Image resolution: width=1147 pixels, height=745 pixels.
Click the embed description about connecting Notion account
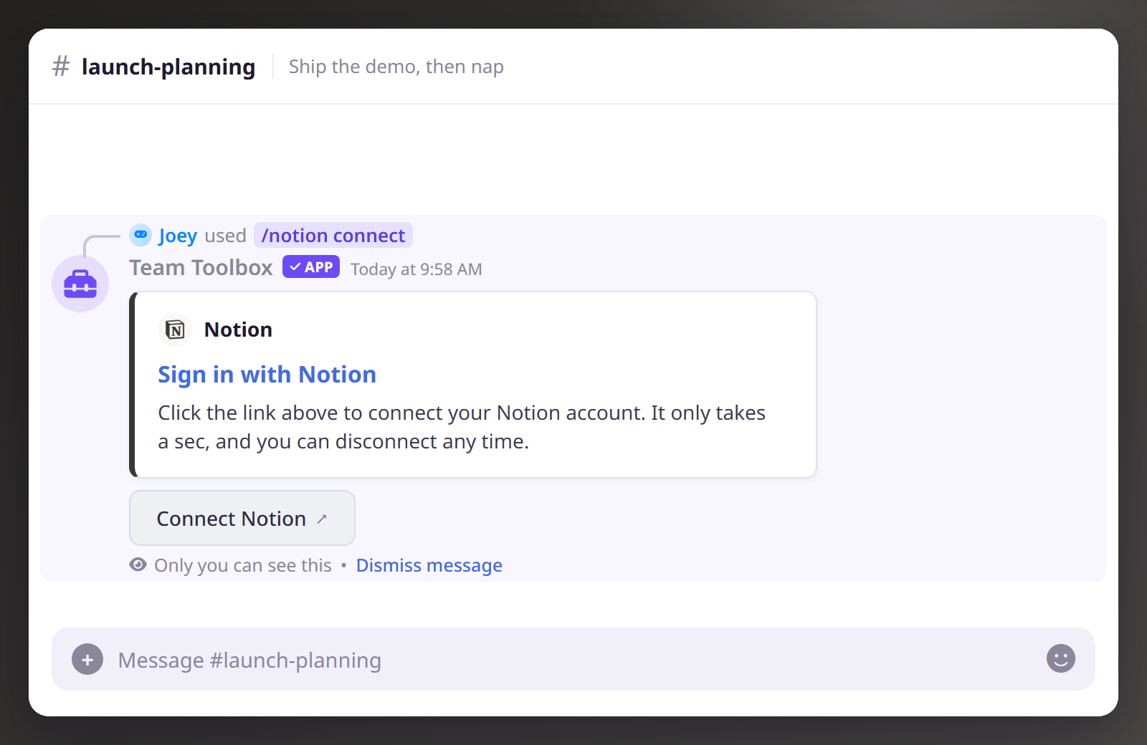(x=462, y=427)
